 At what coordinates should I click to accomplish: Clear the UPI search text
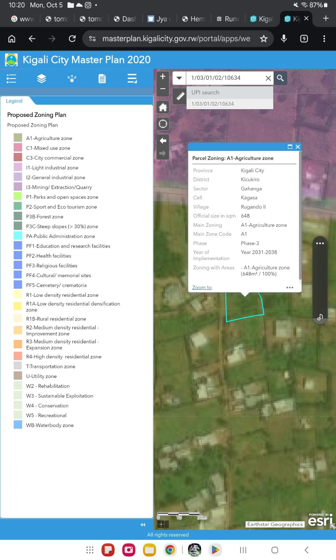(268, 78)
